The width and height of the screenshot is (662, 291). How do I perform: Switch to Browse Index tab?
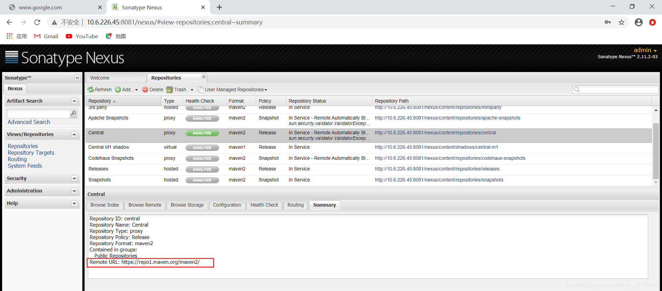[105, 205]
